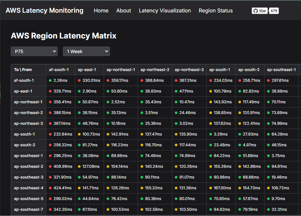Click the 106.72ms latency cell
The height and width of the screenshot is (216, 301).
[x=281, y=188]
